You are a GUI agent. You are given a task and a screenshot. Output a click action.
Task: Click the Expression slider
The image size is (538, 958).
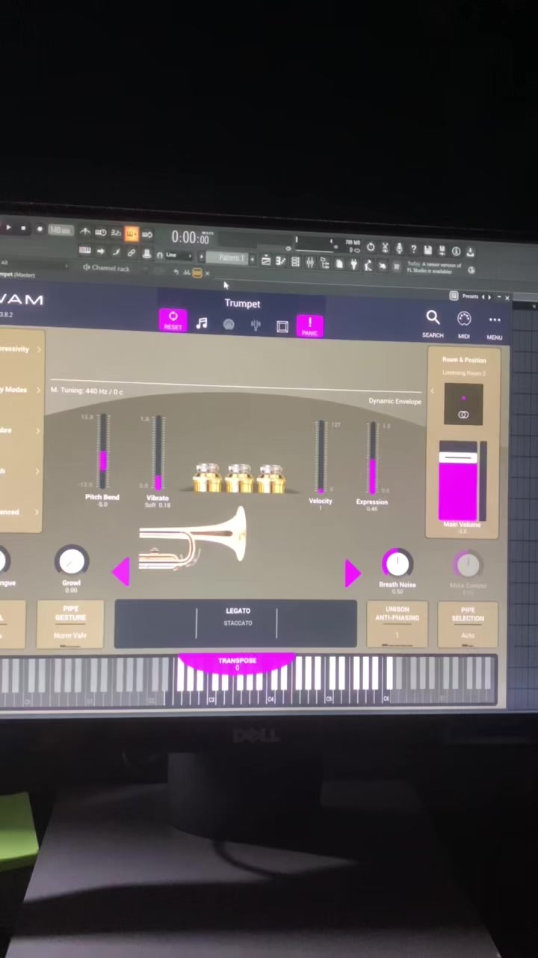pos(372,459)
